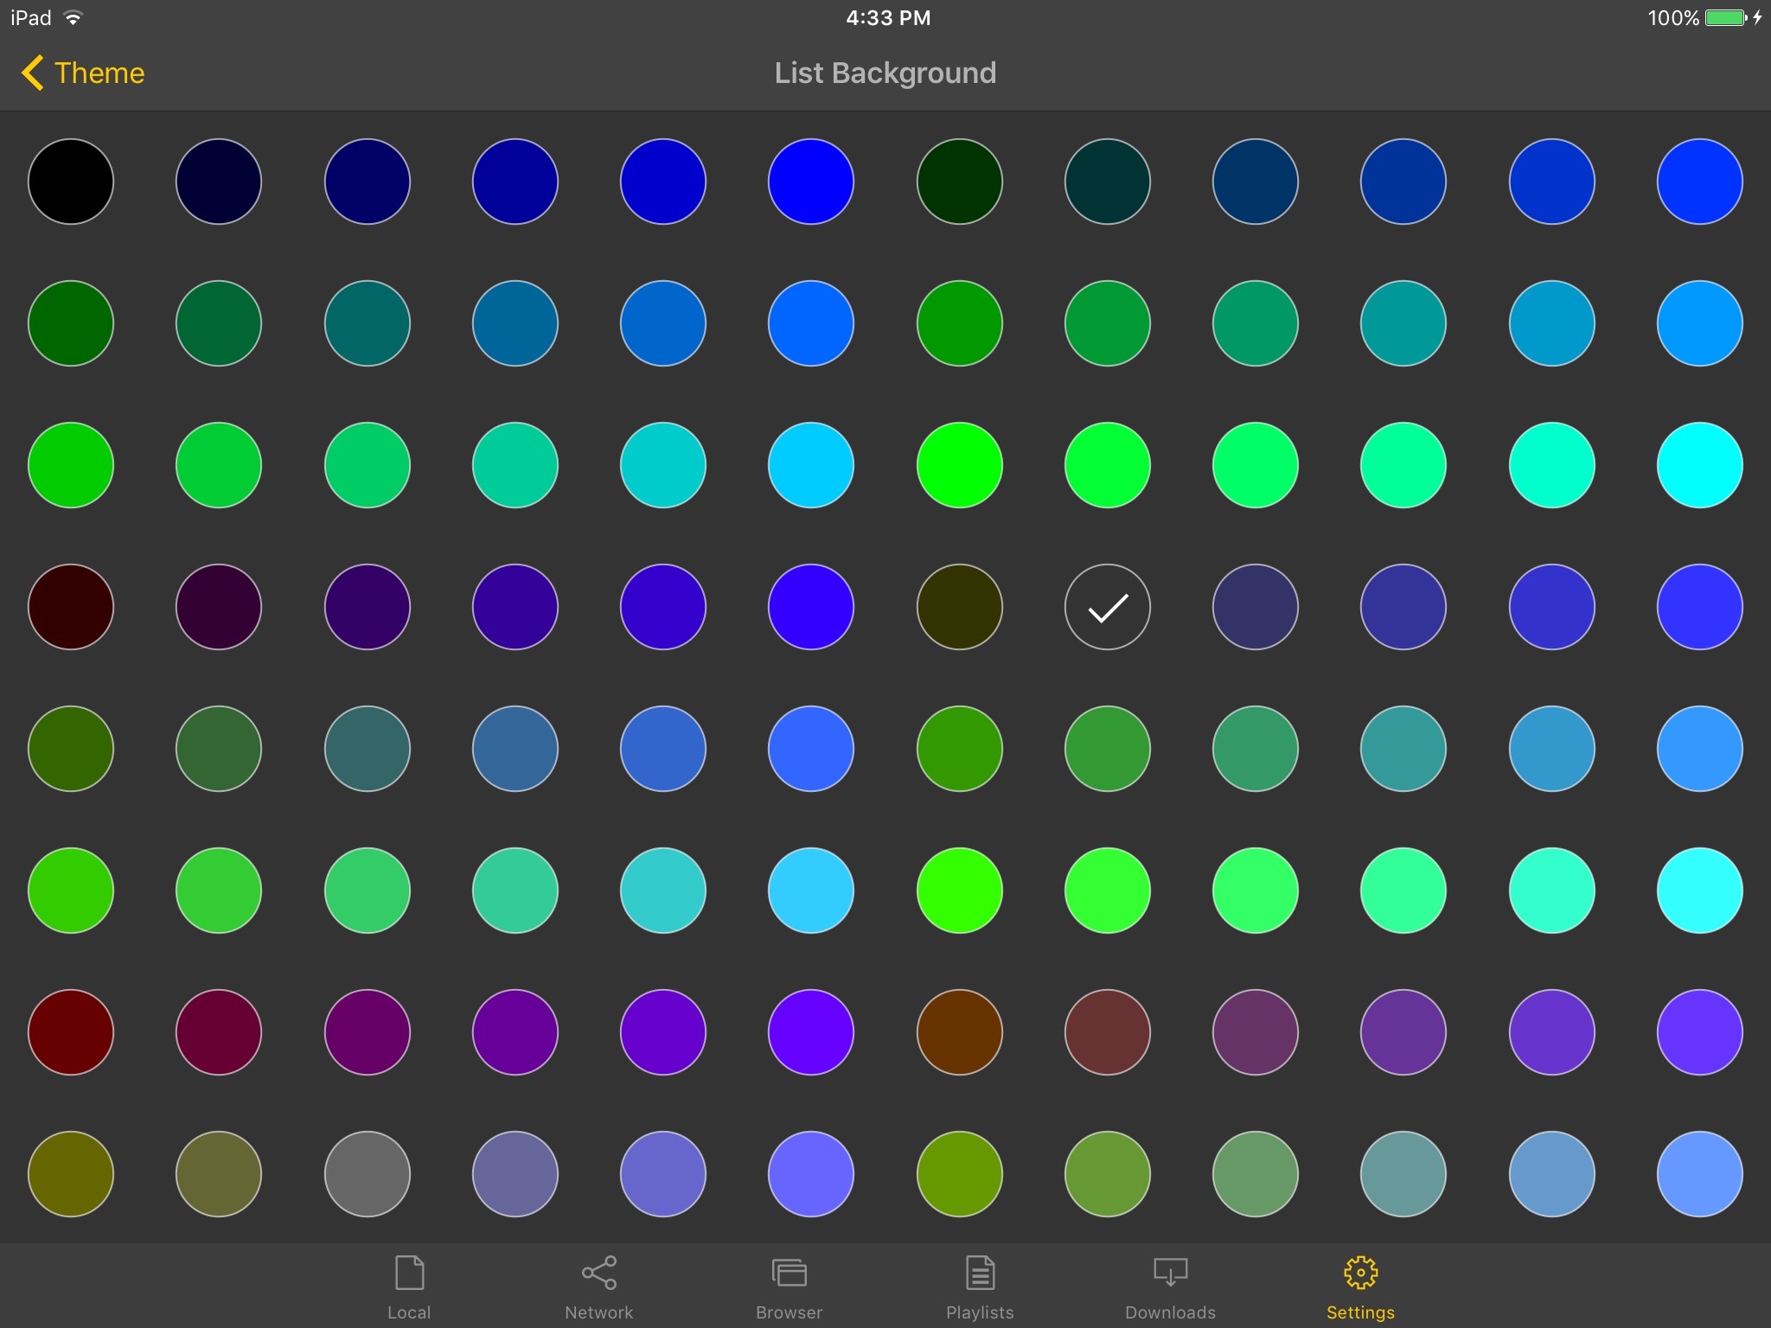This screenshot has height=1328, width=1771.
Task: Pick the dark plum swatch in fourth row
Action: 219,607
